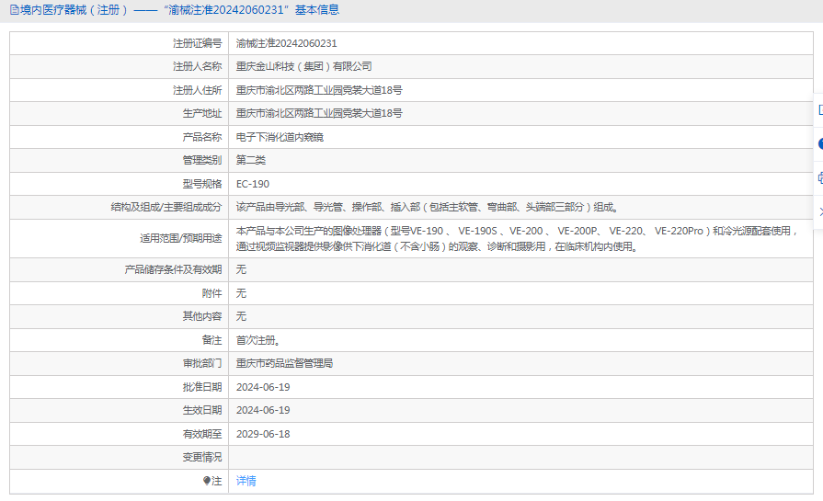Viewport: 823px width, 501px height.
Task: Click the 其他内容 label cell
Action: pos(120,316)
